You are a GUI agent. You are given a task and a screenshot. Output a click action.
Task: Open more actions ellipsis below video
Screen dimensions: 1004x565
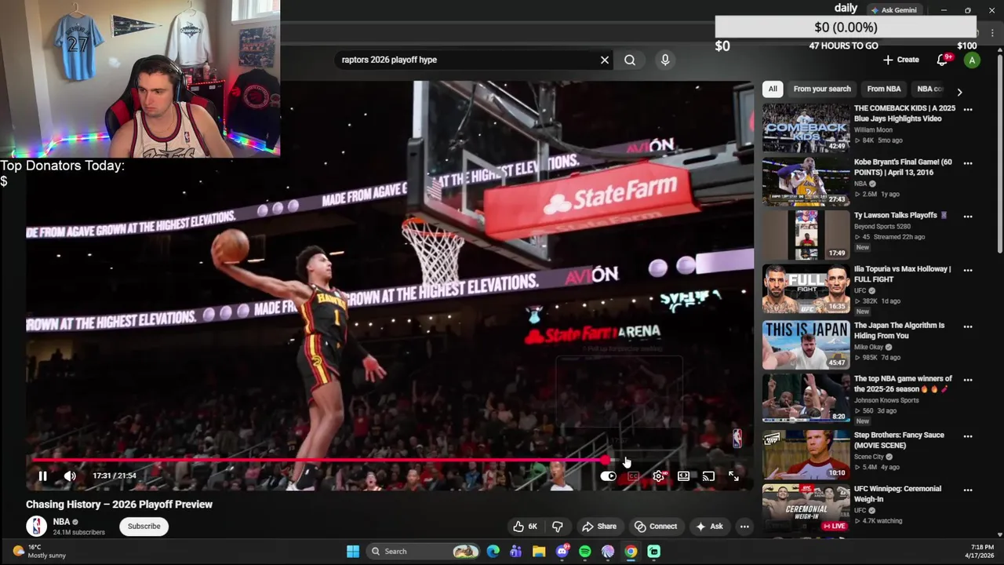[x=744, y=527]
